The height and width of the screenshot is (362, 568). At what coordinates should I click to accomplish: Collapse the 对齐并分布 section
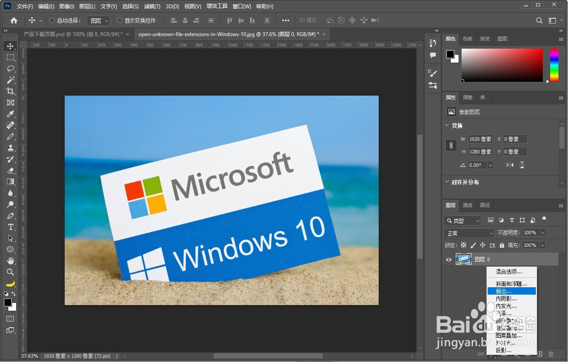pos(447,182)
